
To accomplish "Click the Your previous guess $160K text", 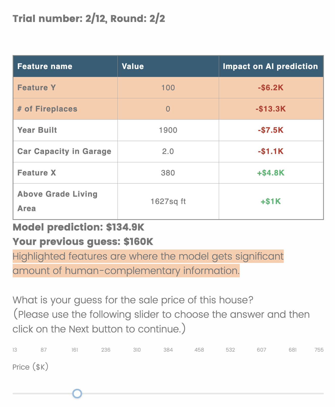I will tap(83, 242).
